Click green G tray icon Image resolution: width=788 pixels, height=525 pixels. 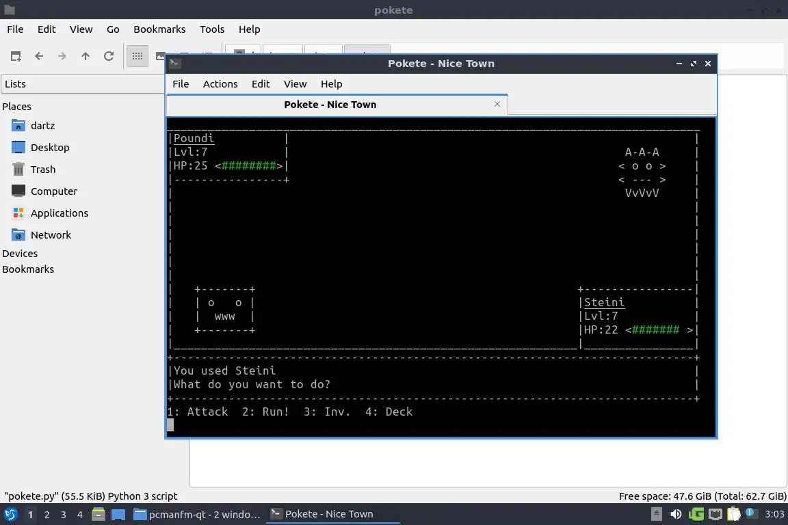[x=696, y=514]
